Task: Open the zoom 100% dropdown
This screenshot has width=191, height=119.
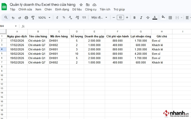Action: [x=44, y=18]
